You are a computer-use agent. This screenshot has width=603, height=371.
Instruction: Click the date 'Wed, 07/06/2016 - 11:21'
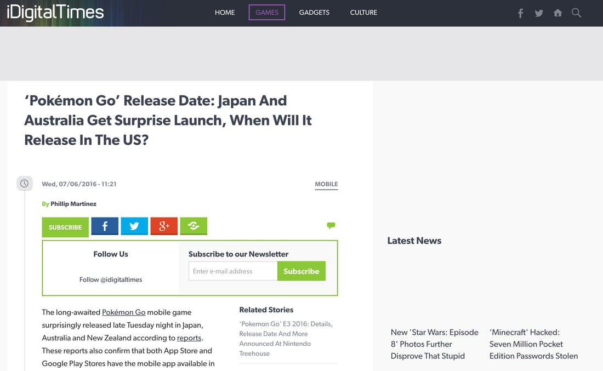79,184
